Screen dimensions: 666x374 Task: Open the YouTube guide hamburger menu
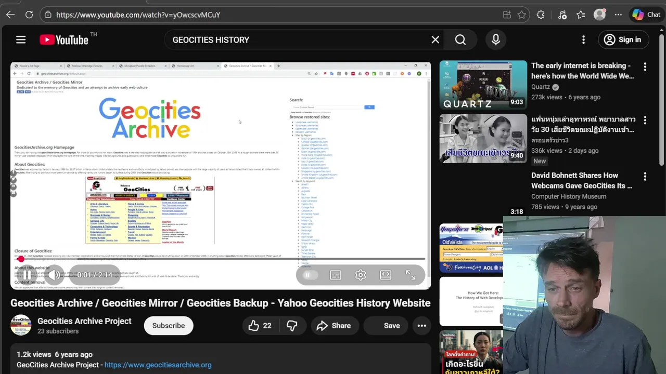pos(21,39)
